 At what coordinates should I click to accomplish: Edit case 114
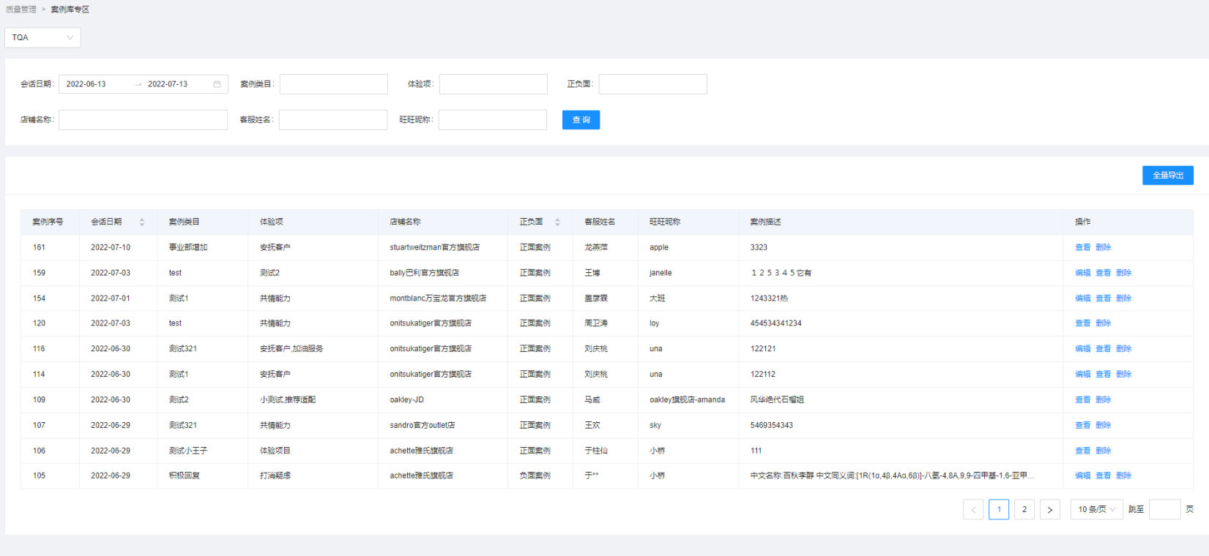tap(1082, 375)
